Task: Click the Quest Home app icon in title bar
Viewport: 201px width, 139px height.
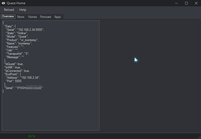Action: 3,3
